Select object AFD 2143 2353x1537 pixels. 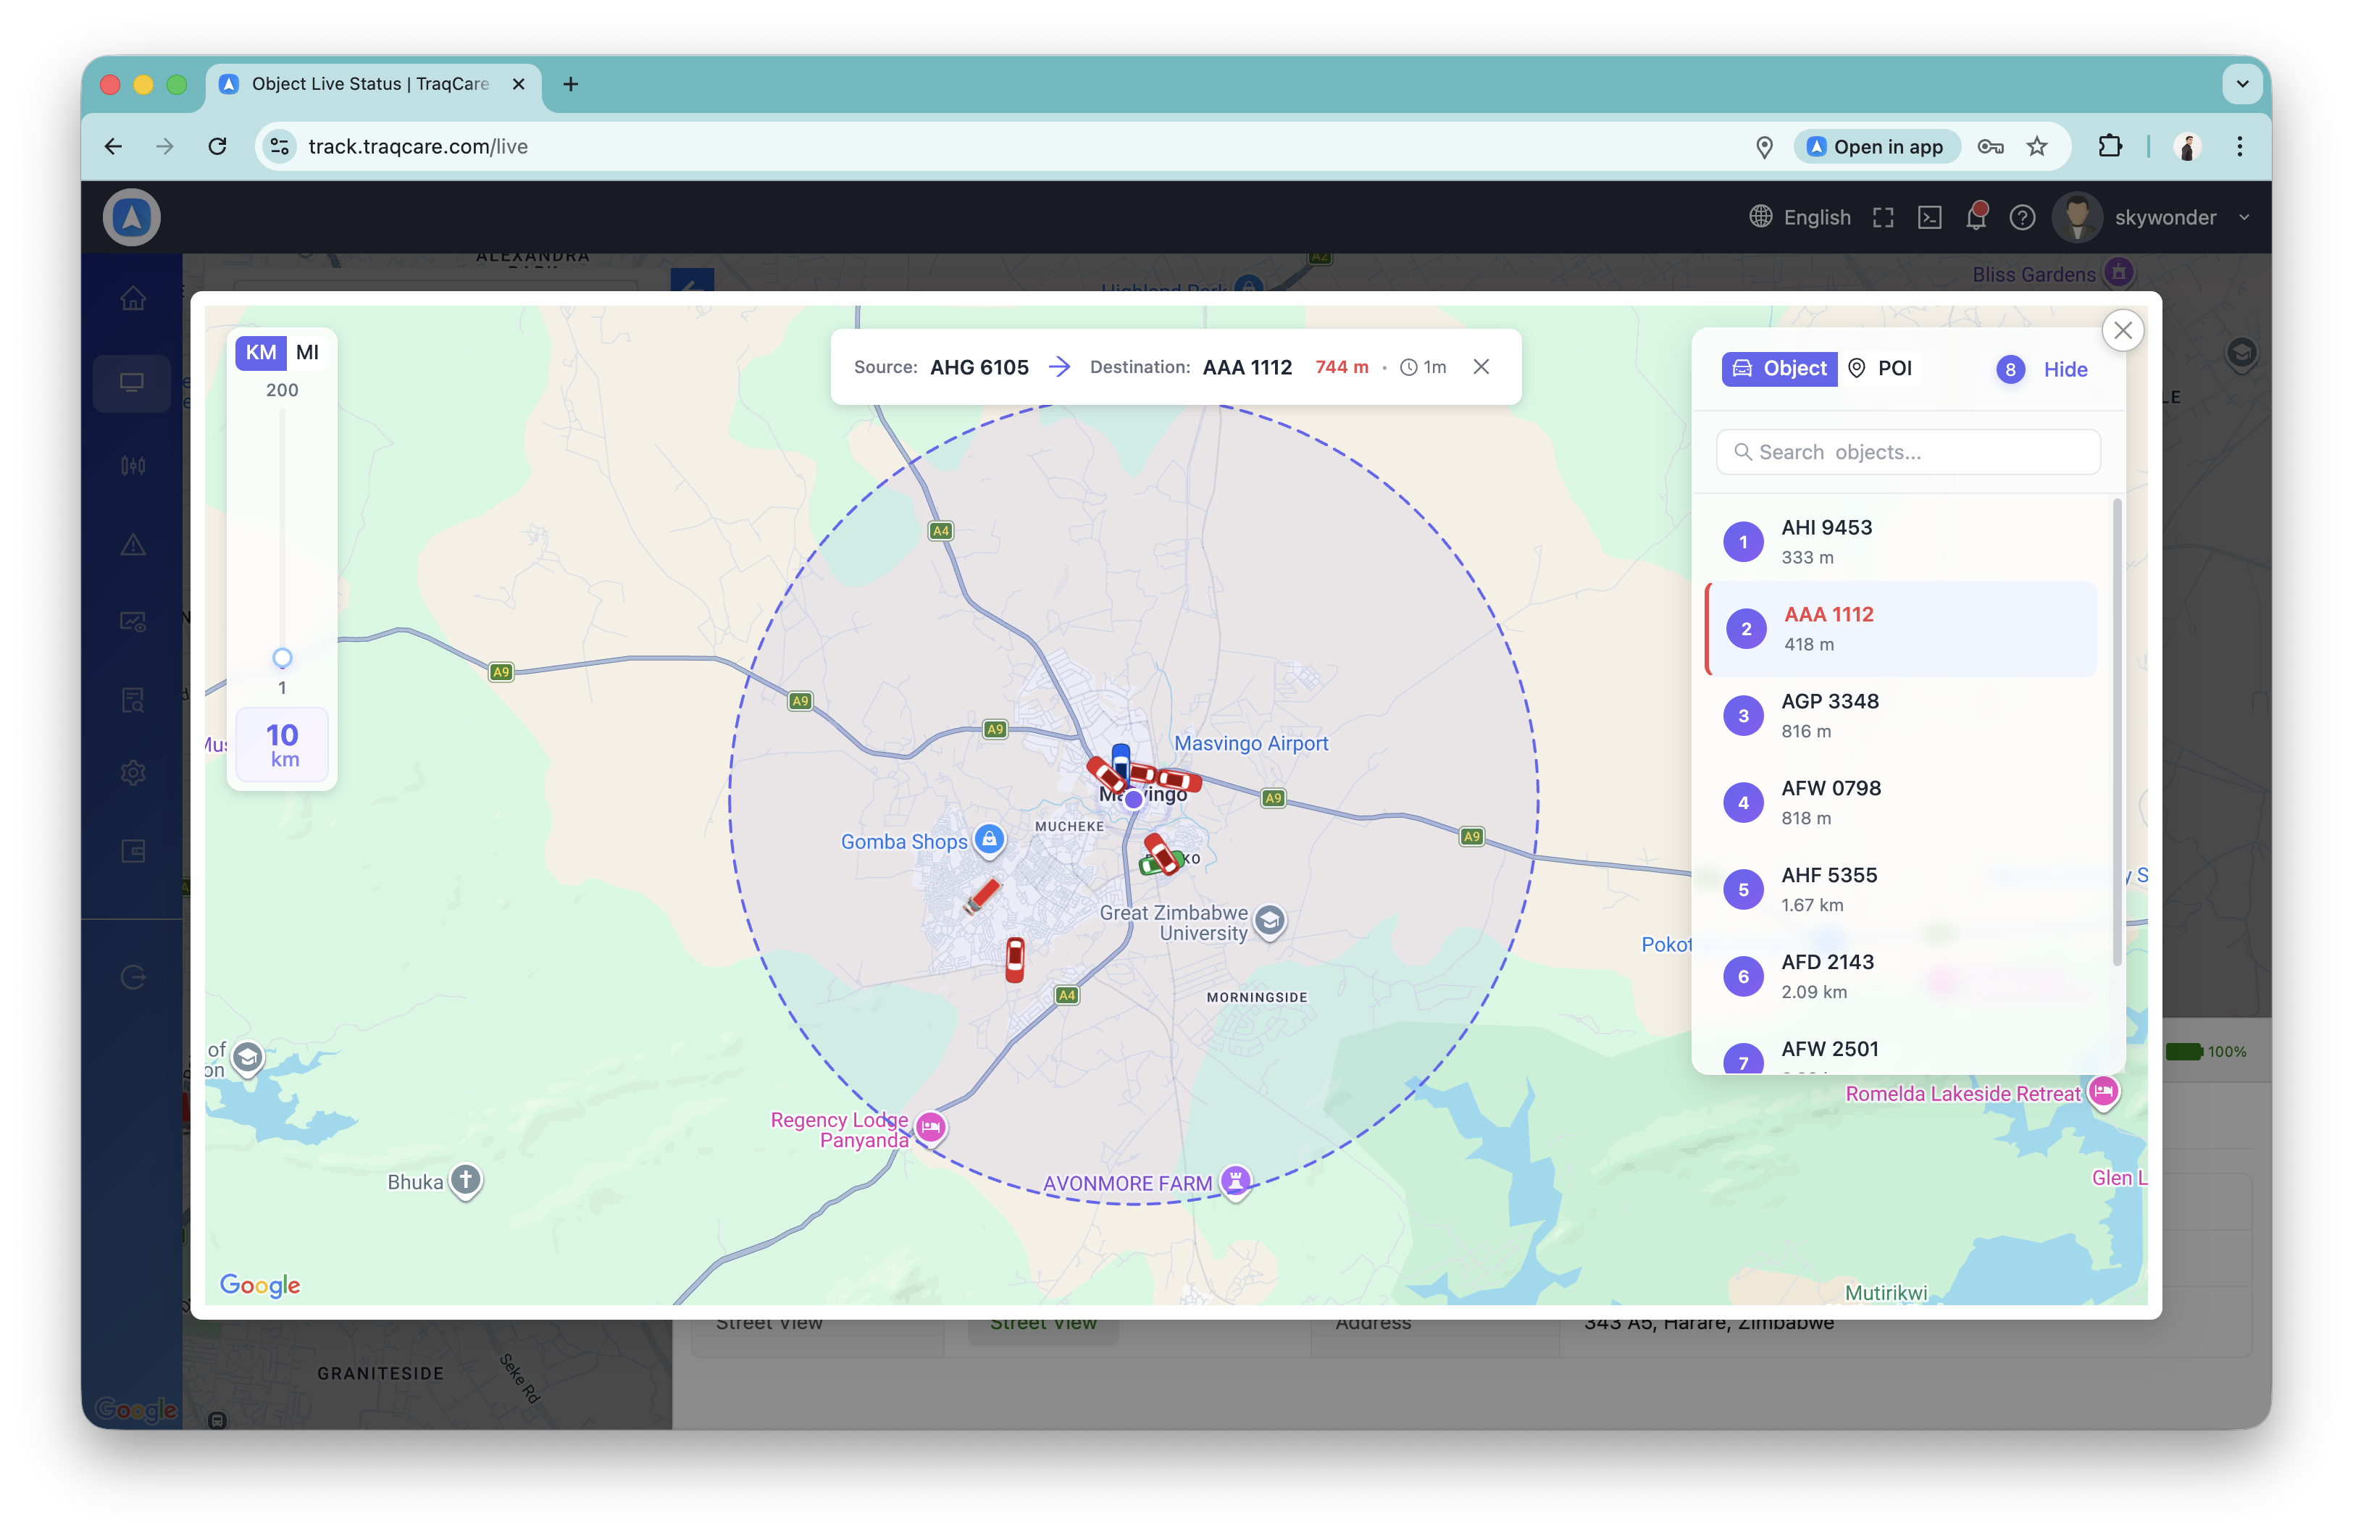[x=1900, y=976]
